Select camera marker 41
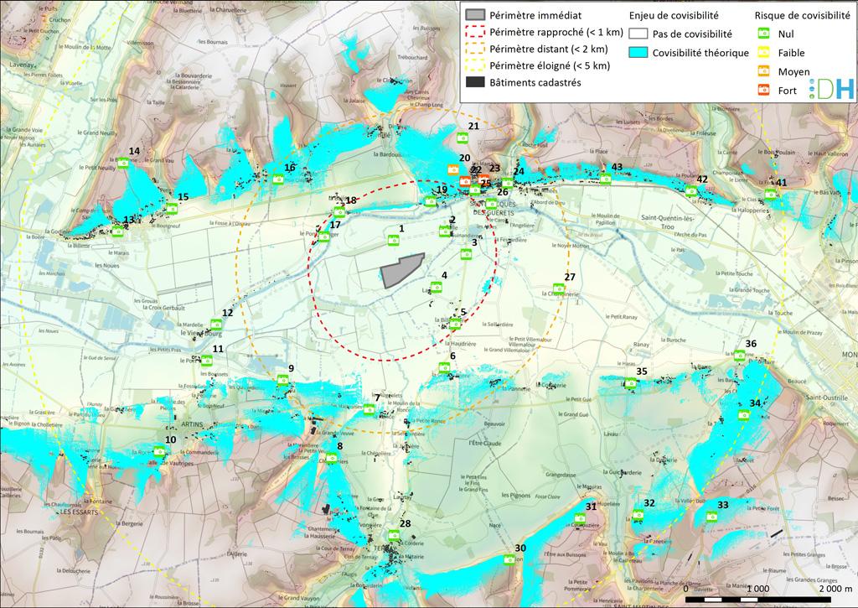The width and height of the screenshot is (858, 608). [x=770, y=194]
